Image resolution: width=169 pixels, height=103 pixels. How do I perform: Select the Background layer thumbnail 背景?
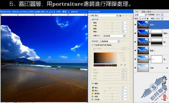point(143,68)
